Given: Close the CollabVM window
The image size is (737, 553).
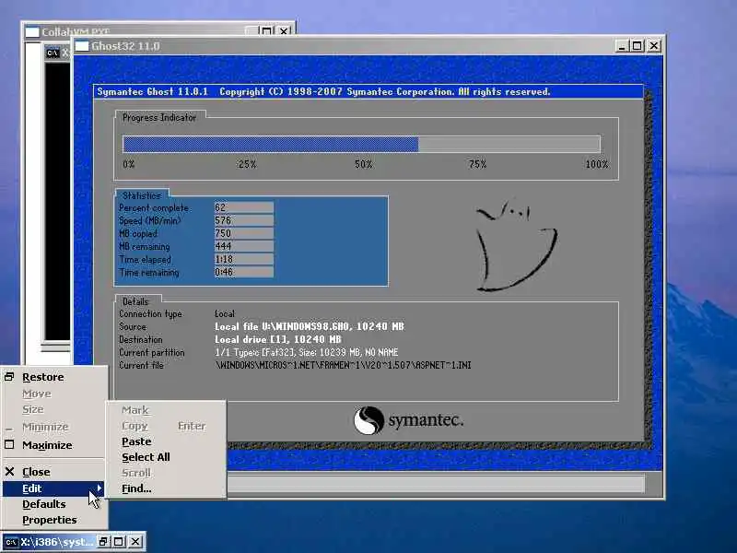Looking at the screenshot, I should pyautogui.click(x=284, y=31).
